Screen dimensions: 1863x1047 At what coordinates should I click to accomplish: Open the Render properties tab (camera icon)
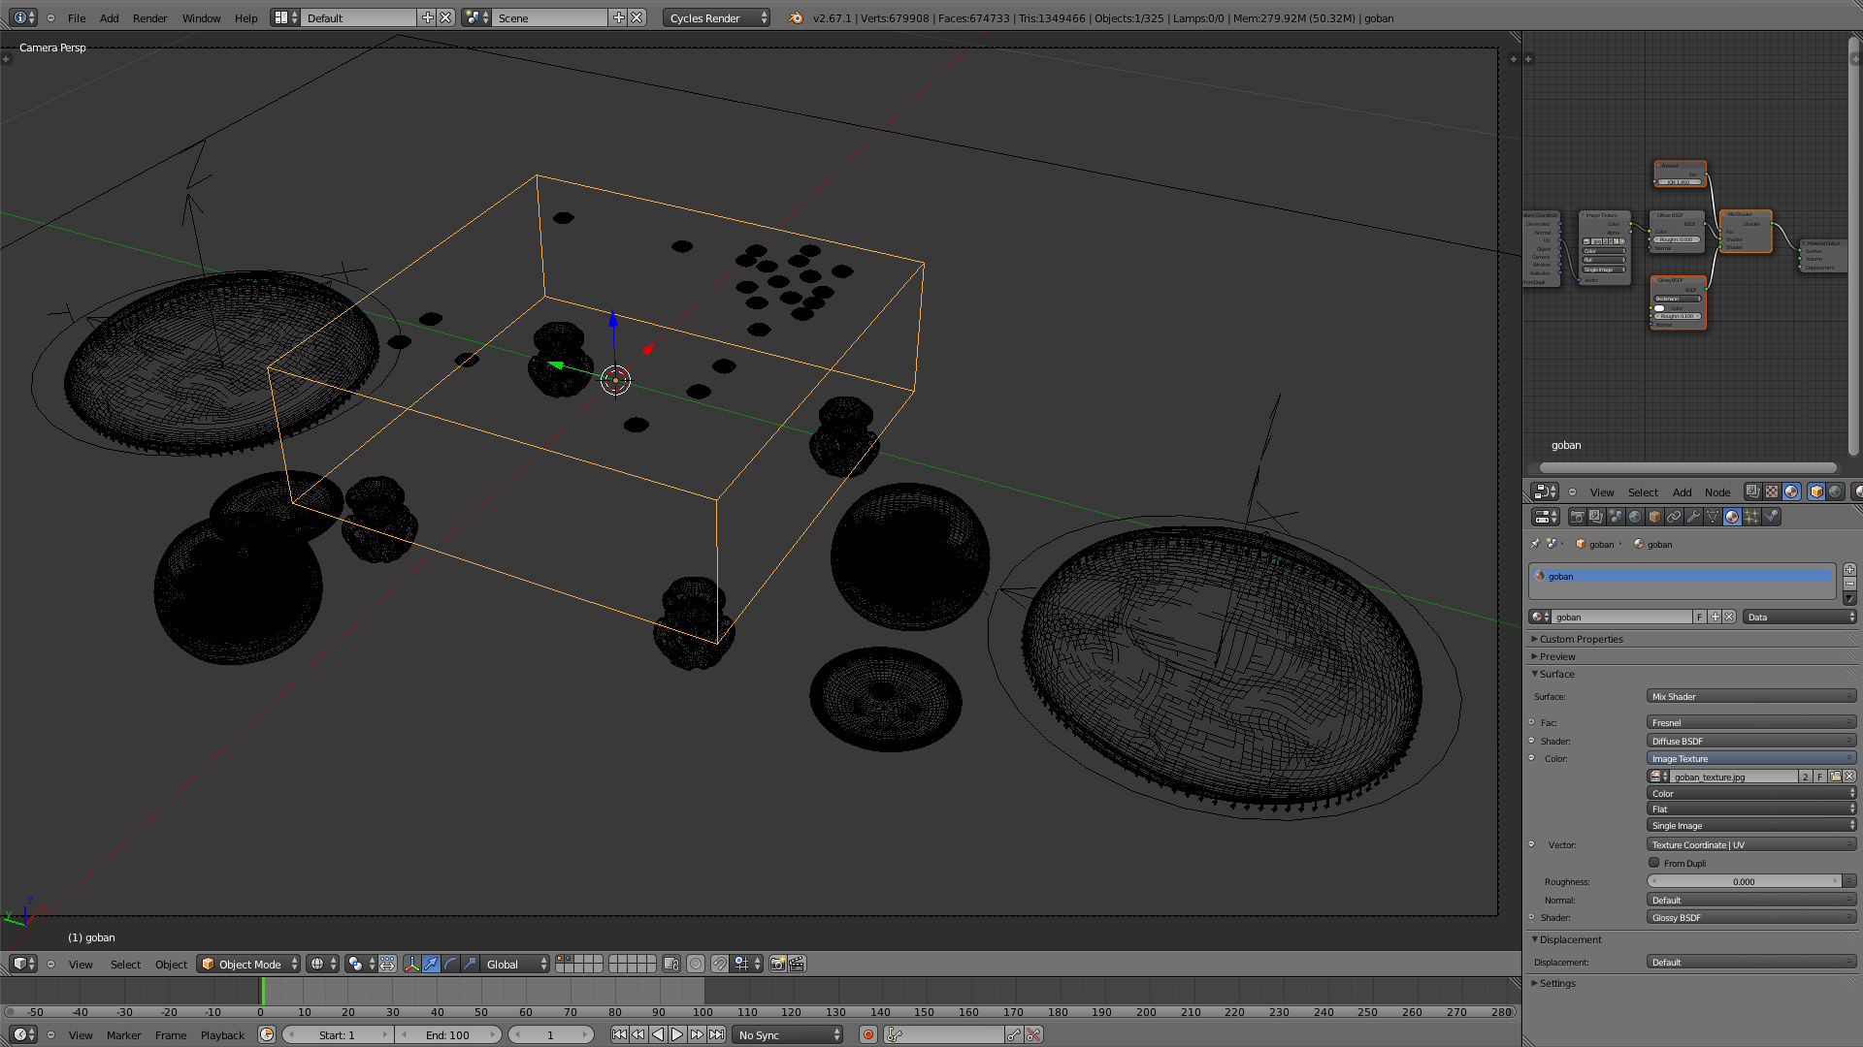click(x=1578, y=517)
